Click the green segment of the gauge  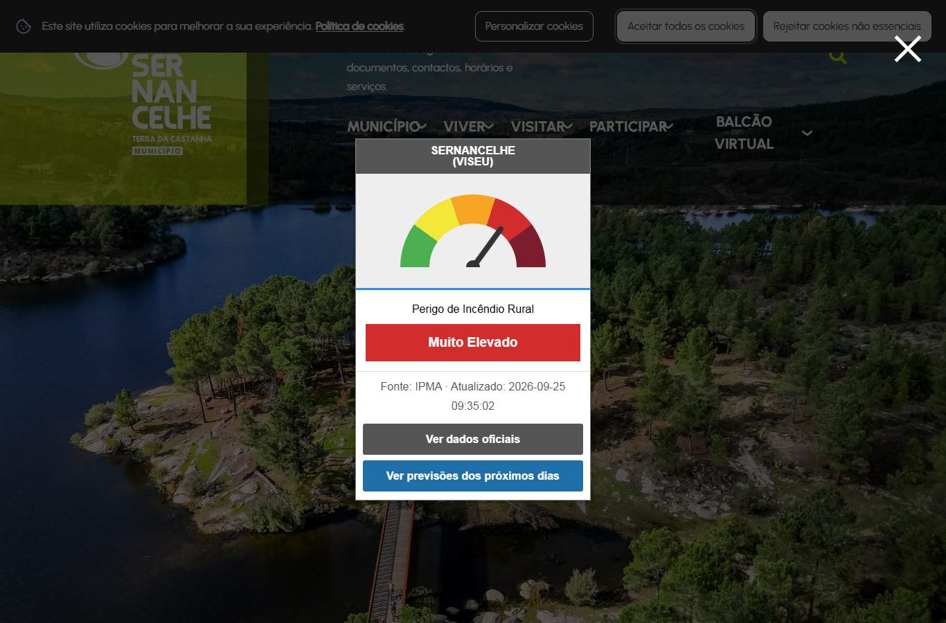pyautogui.click(x=417, y=249)
